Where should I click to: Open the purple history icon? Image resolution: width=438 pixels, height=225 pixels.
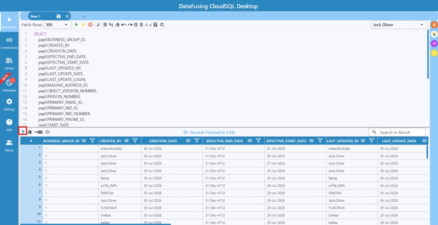pos(434,44)
